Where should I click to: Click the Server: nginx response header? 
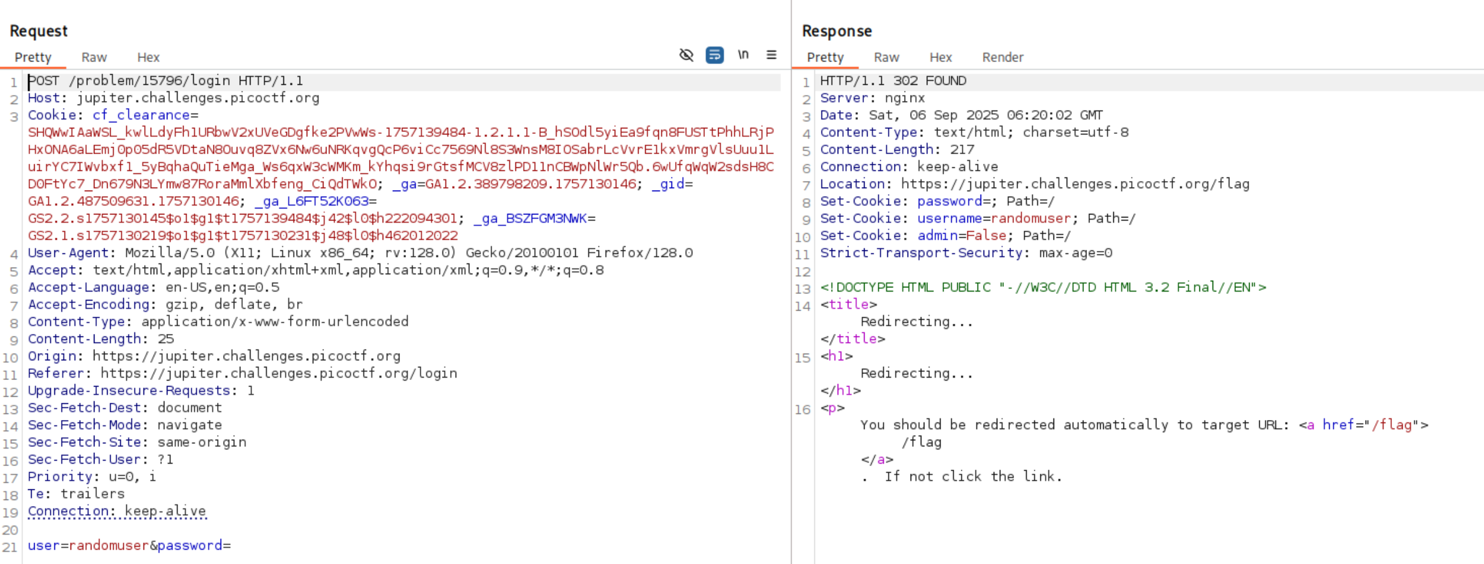[x=872, y=98]
